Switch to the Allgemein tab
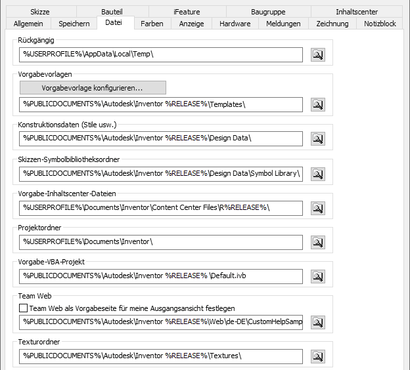Screen dimensions: 410x370 [x=28, y=24]
